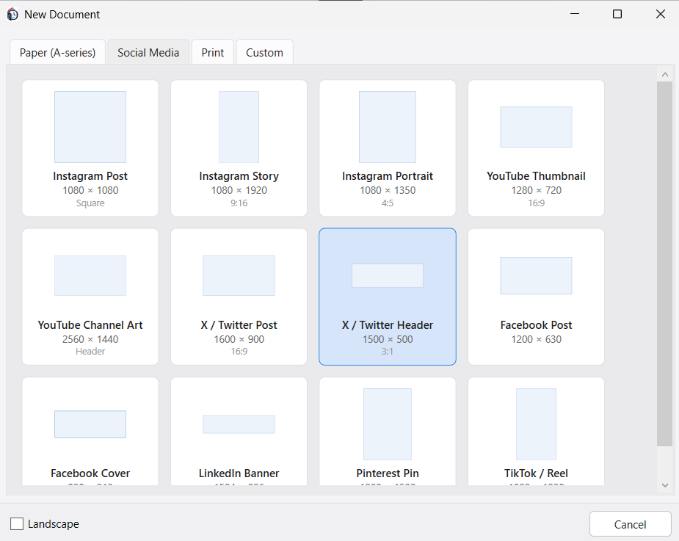Click the New Document app icon
The height and width of the screenshot is (541, 679).
(12, 14)
